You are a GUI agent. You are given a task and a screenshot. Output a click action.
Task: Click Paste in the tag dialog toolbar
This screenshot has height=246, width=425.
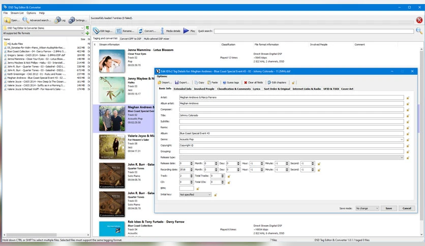(213, 82)
